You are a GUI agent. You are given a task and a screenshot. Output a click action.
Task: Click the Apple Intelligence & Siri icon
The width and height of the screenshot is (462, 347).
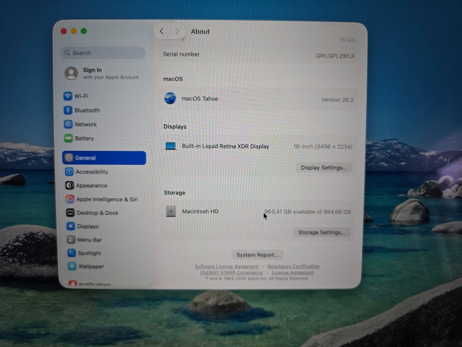tap(70, 199)
